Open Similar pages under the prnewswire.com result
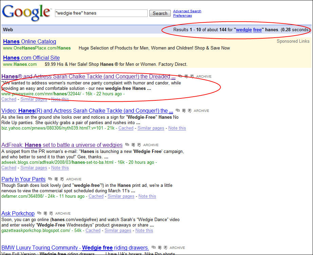The height and width of the screenshot is (255, 313). tap(34, 99)
